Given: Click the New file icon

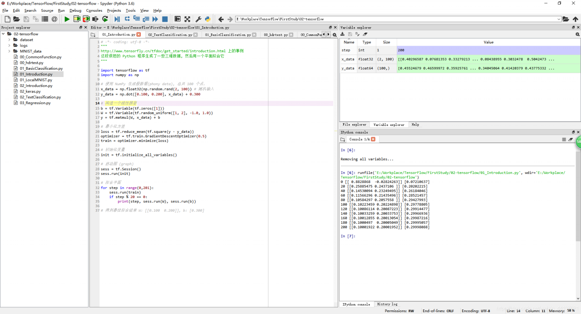Looking at the screenshot, I should click(7, 19).
